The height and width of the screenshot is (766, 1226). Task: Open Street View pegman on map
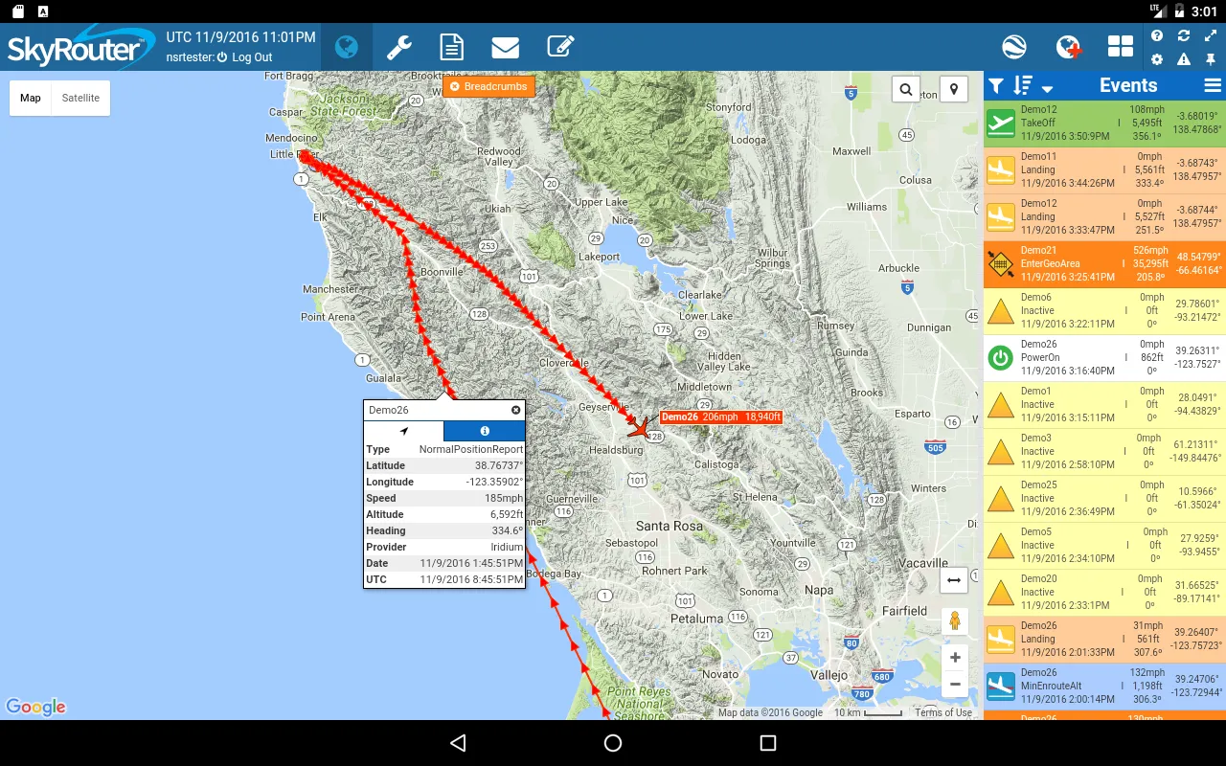955,621
